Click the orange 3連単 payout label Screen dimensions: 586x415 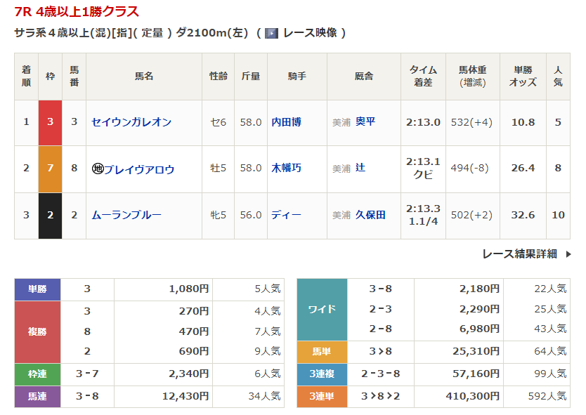click(x=322, y=397)
